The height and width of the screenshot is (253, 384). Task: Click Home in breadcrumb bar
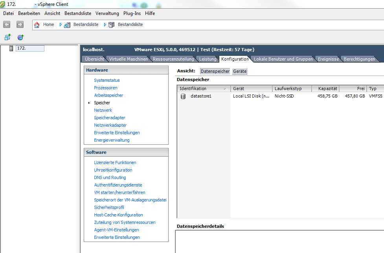tap(48, 24)
